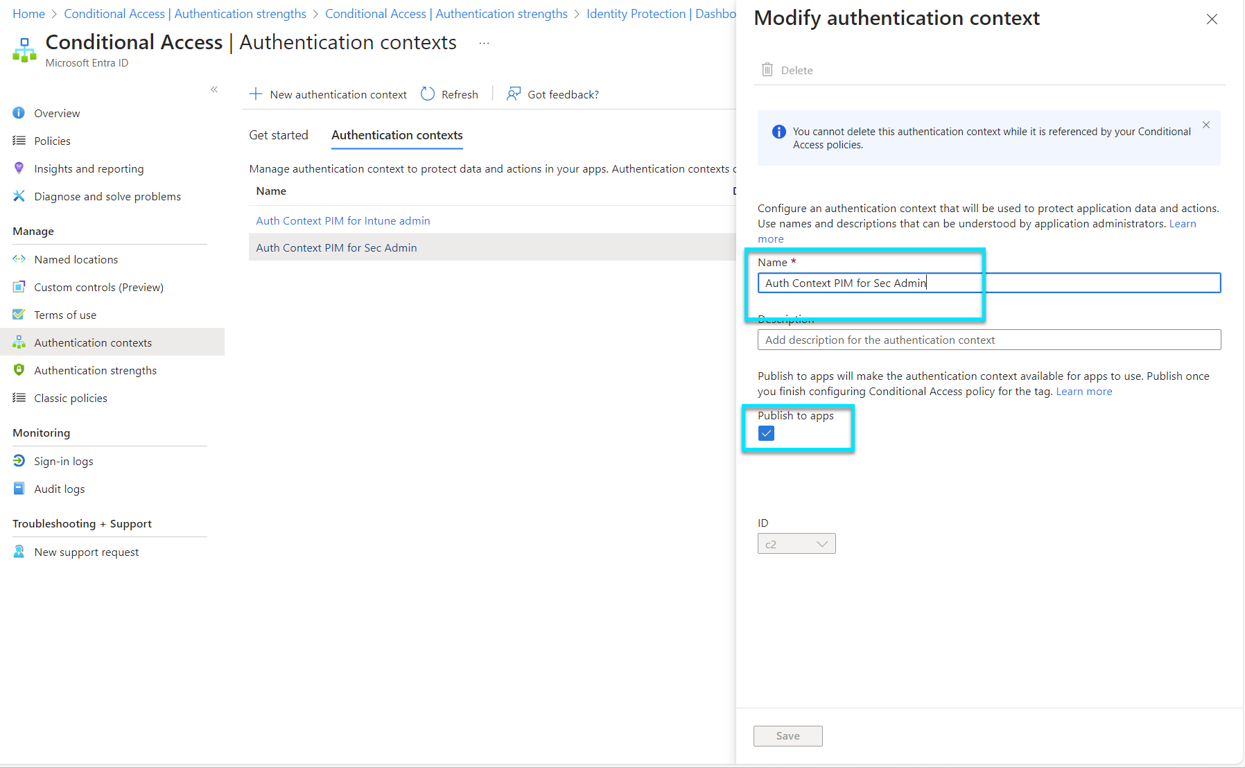This screenshot has height=768, width=1245.
Task: View Sign-in logs
Action: coord(64,461)
